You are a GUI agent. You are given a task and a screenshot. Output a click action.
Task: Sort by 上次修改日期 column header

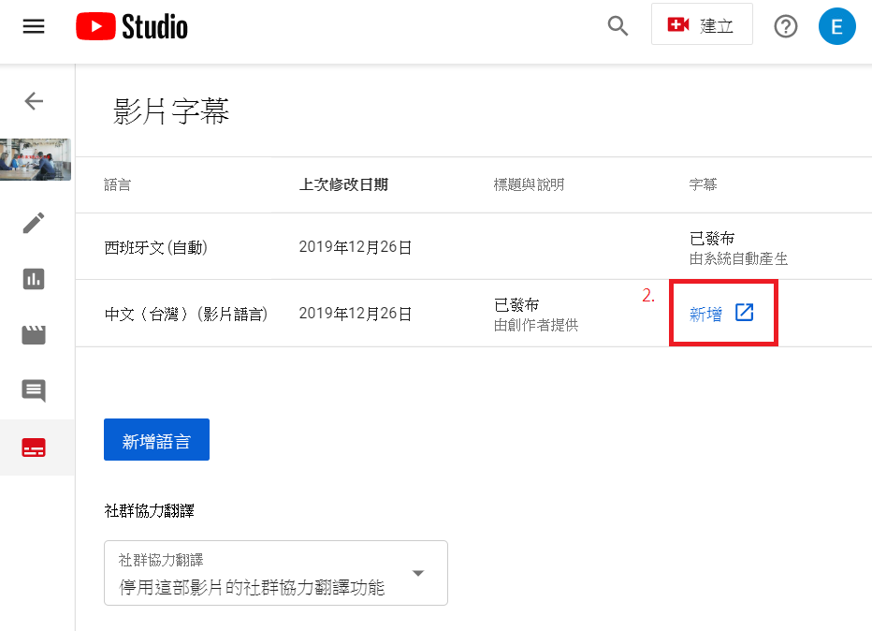tap(343, 184)
